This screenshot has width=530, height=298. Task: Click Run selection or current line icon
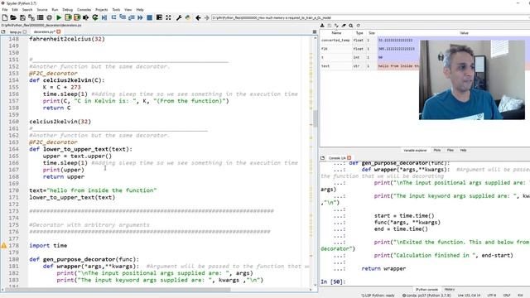point(86,17)
